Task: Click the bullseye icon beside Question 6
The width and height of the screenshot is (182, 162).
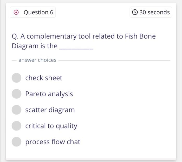Action: pyautogui.click(x=16, y=12)
